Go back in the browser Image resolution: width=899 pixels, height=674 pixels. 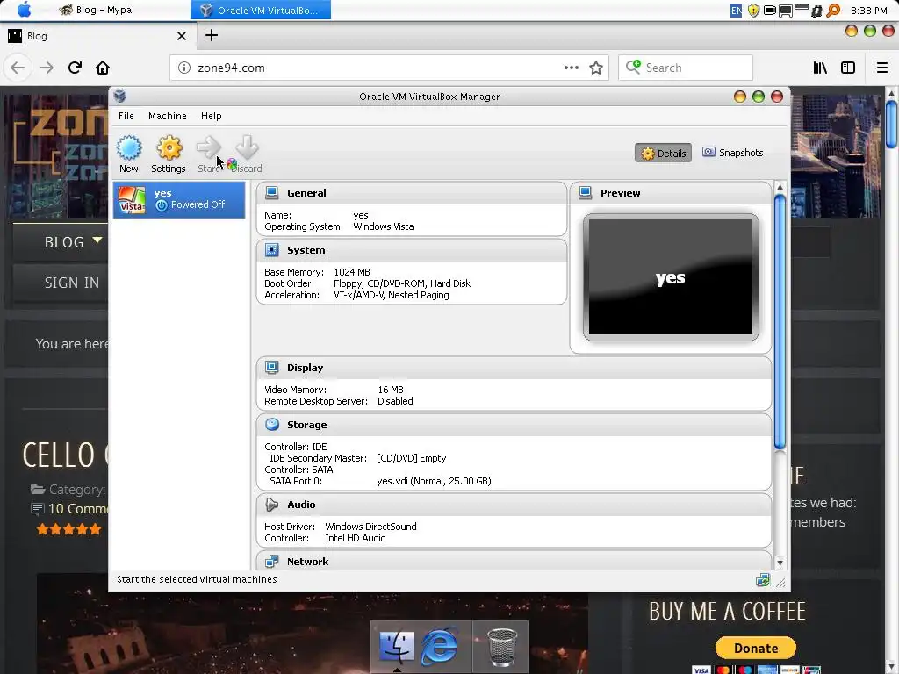point(18,68)
